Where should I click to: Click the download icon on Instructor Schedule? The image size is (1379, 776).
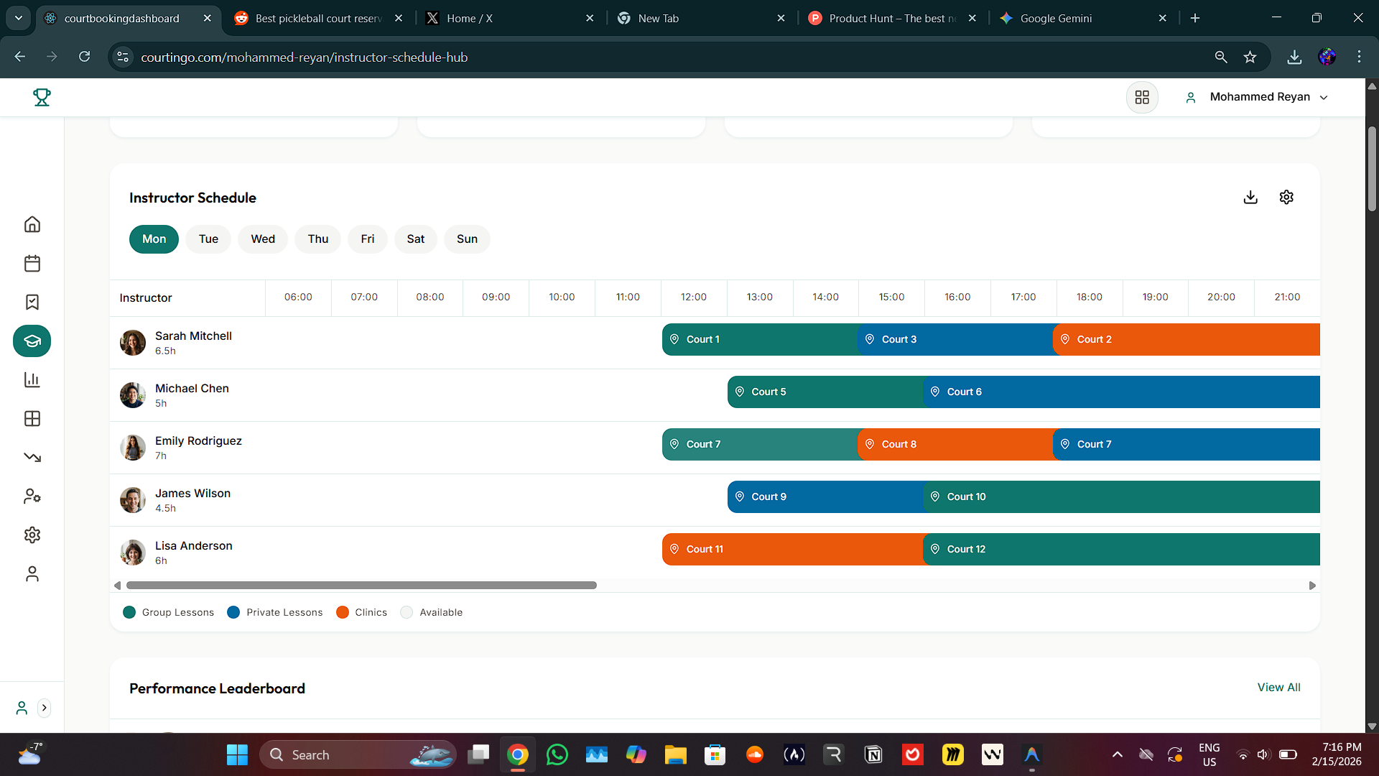pos(1250,197)
